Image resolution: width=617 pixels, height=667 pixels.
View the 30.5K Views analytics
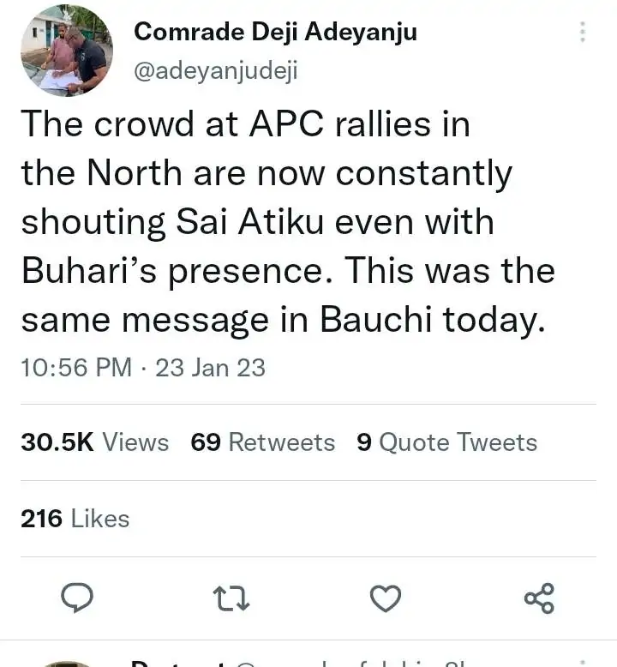click(94, 442)
